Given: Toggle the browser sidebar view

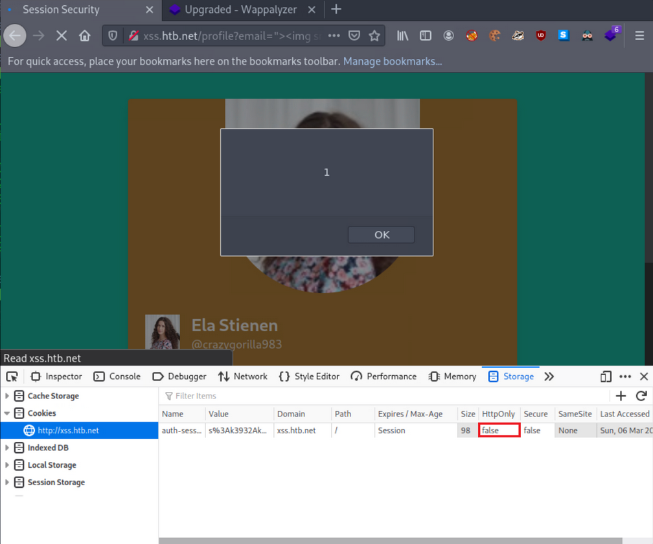Looking at the screenshot, I should (x=425, y=35).
